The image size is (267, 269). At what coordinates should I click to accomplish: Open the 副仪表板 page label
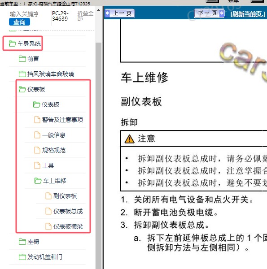click(x=65, y=196)
